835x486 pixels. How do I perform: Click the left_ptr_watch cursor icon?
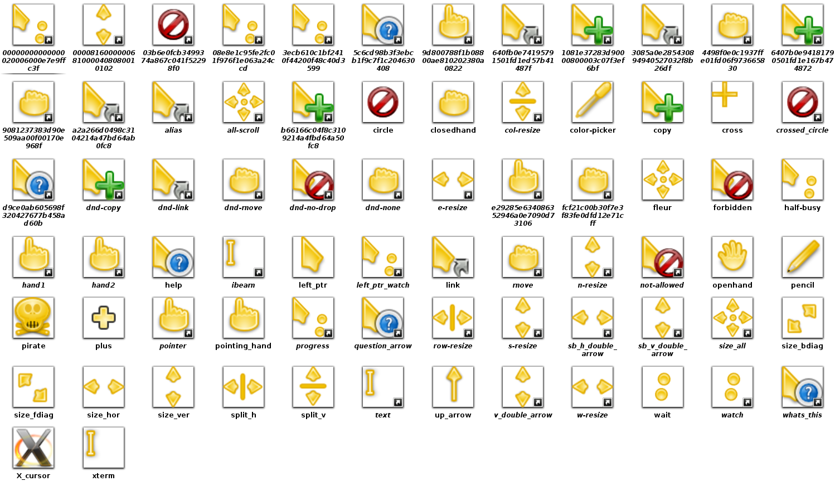pyautogui.click(x=383, y=257)
